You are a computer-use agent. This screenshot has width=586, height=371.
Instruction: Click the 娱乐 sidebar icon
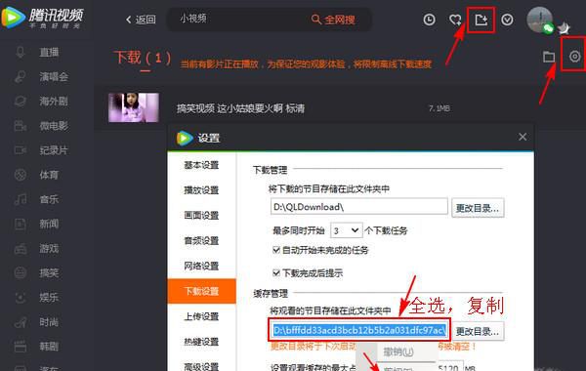point(21,298)
